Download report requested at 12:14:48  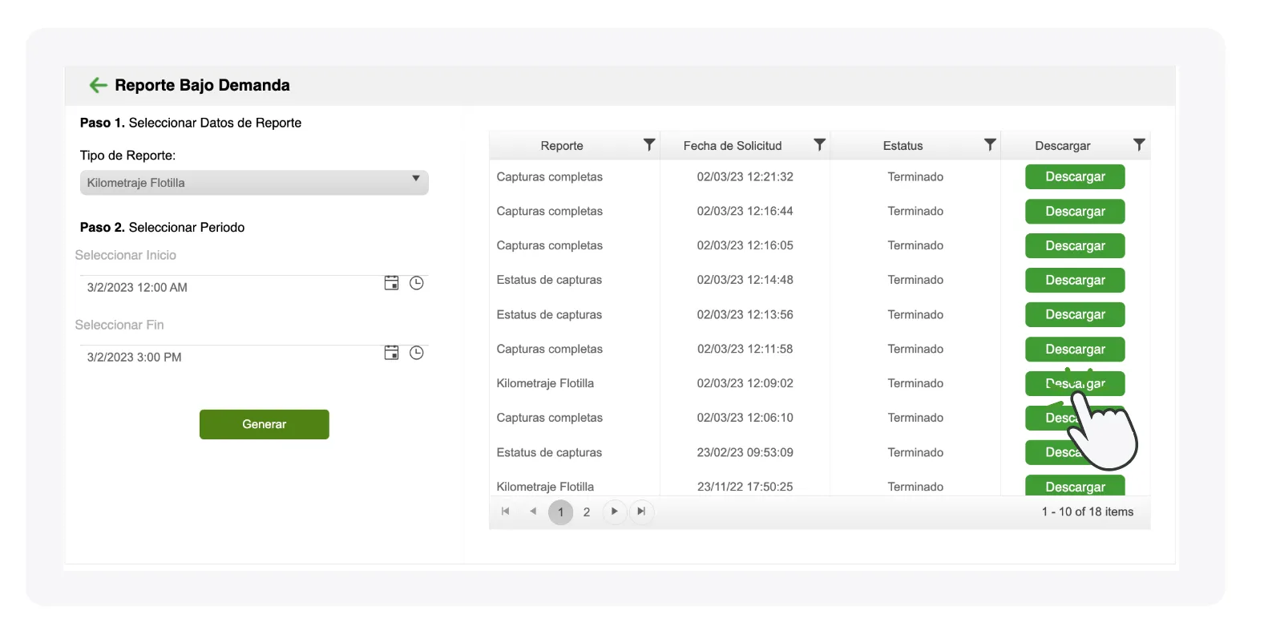click(1075, 281)
